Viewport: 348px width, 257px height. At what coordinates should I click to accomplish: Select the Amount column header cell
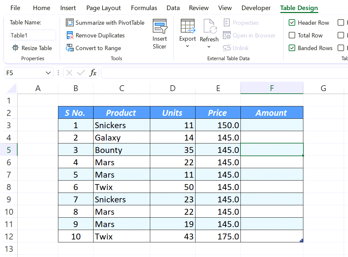271,113
